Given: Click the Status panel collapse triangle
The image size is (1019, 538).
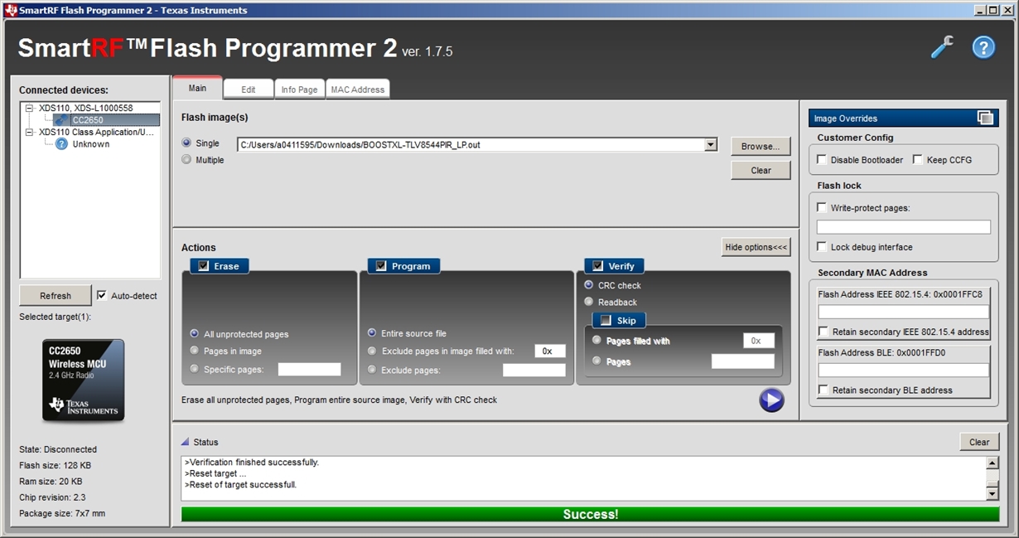Looking at the screenshot, I should tap(184, 442).
